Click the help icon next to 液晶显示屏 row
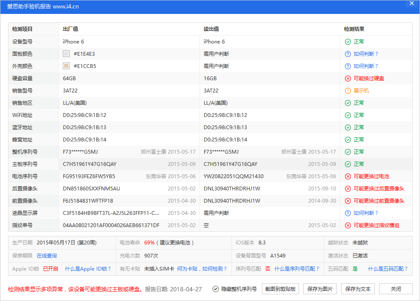420x301 pixels. pos(347,213)
